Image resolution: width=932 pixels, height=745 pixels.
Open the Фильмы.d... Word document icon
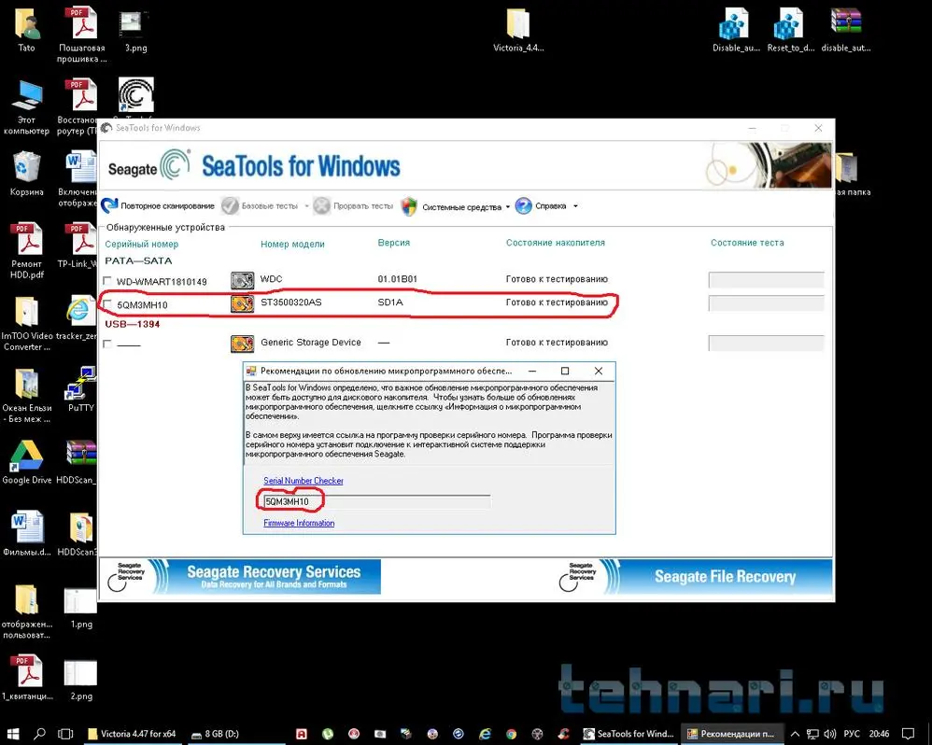tap(26, 533)
